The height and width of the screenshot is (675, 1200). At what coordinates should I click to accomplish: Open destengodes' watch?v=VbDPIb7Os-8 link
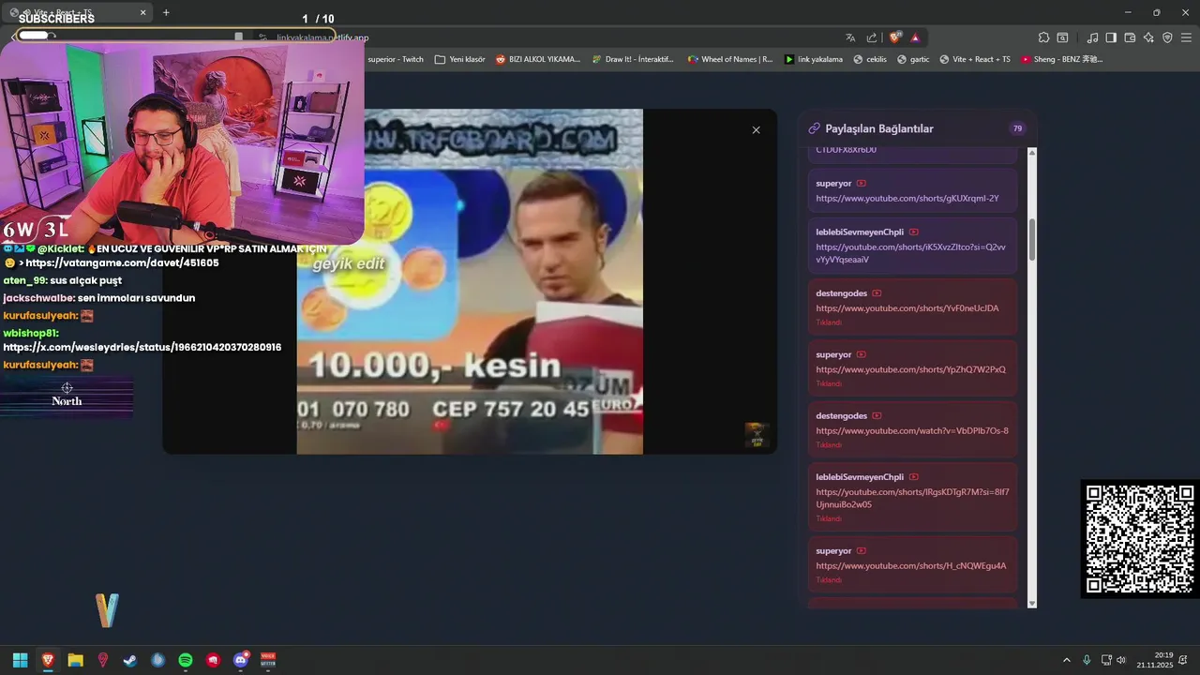click(912, 430)
